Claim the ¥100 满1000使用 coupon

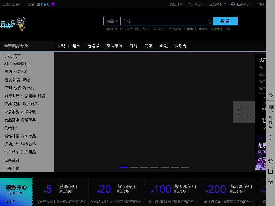(172, 192)
